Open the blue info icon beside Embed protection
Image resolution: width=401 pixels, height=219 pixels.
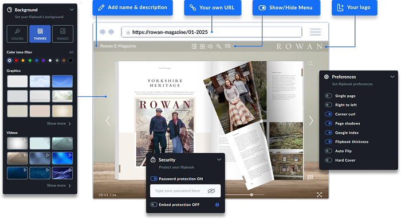(217, 205)
